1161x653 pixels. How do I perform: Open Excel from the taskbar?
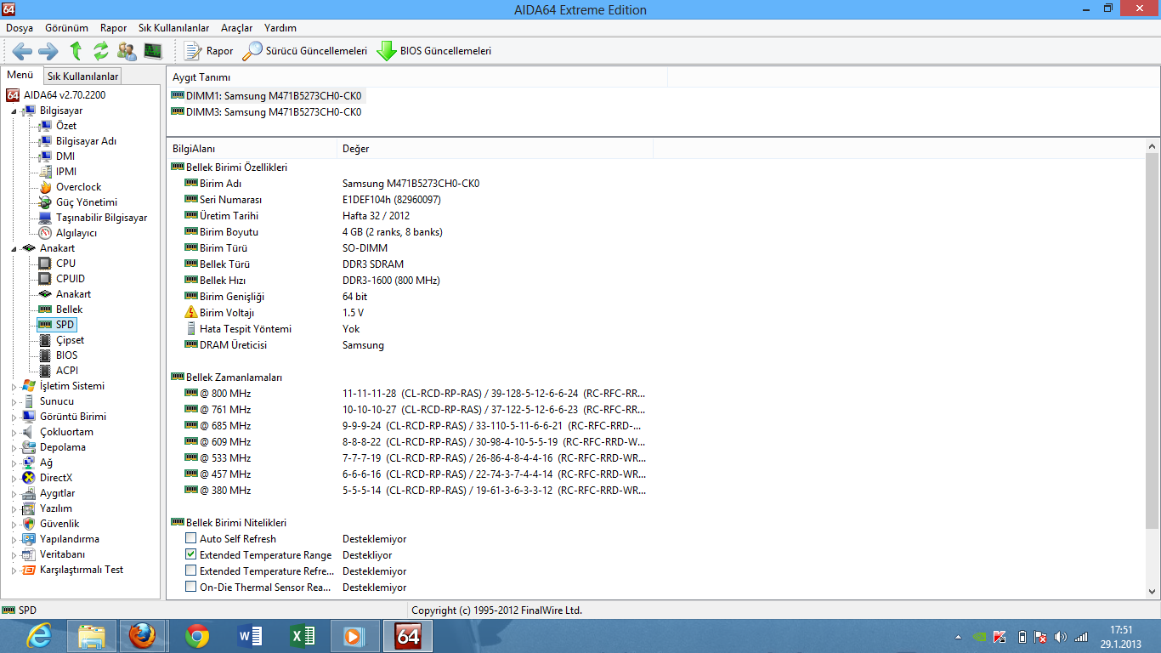[x=302, y=636]
